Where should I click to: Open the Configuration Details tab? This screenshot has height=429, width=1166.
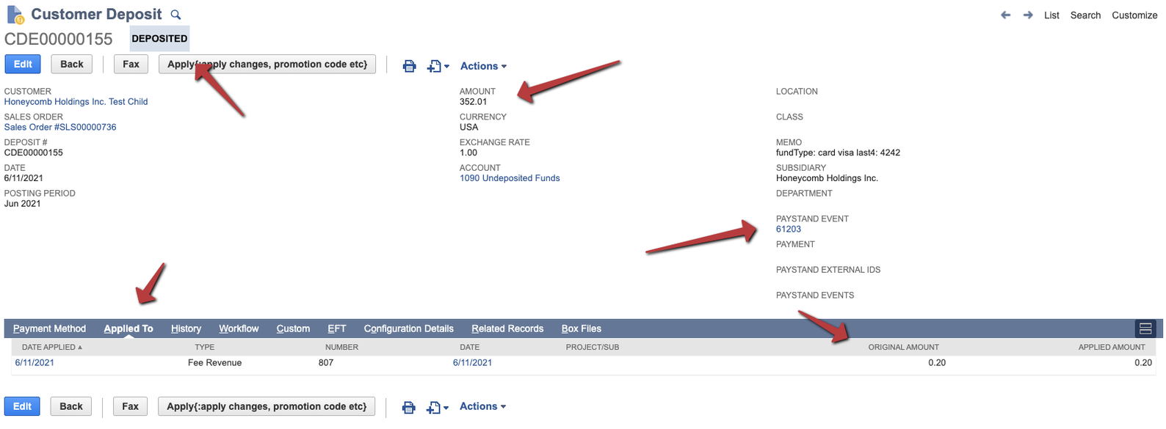(408, 329)
